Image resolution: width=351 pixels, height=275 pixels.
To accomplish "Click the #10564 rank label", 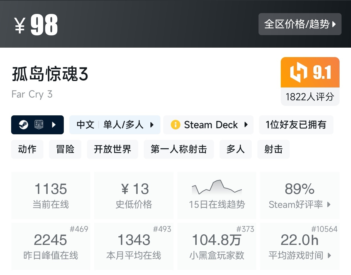I will click(x=324, y=229).
